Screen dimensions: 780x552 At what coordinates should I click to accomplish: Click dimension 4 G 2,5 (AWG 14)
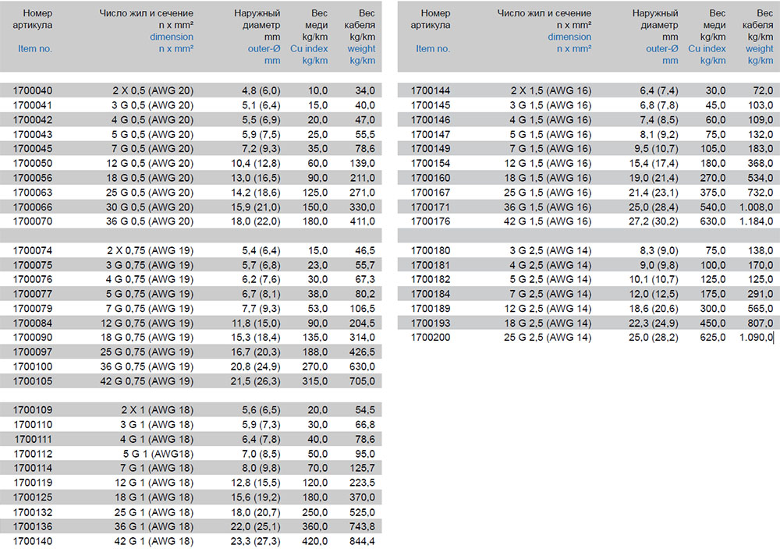(551, 265)
